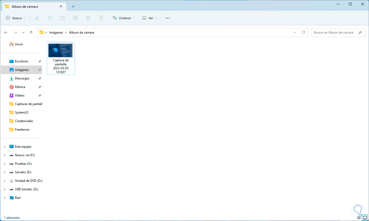Maximize the File Explorer window
The image size is (369, 221).
tap(350, 4)
